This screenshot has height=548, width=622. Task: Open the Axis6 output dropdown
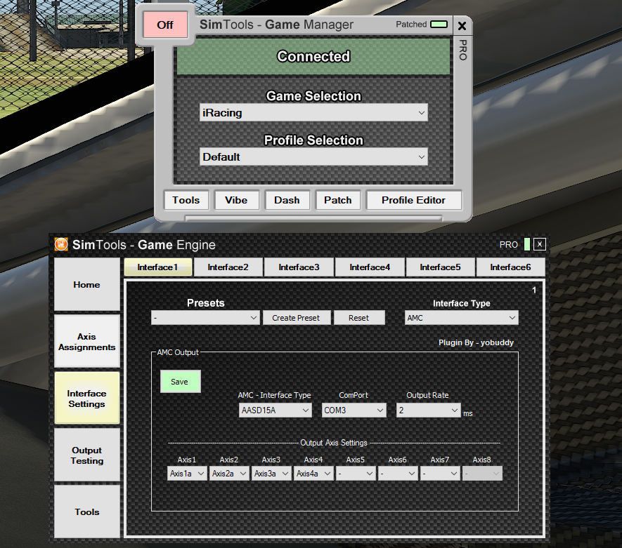pyautogui.click(x=398, y=473)
